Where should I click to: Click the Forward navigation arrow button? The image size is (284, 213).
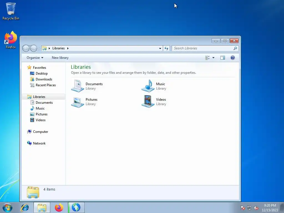[x=34, y=48]
